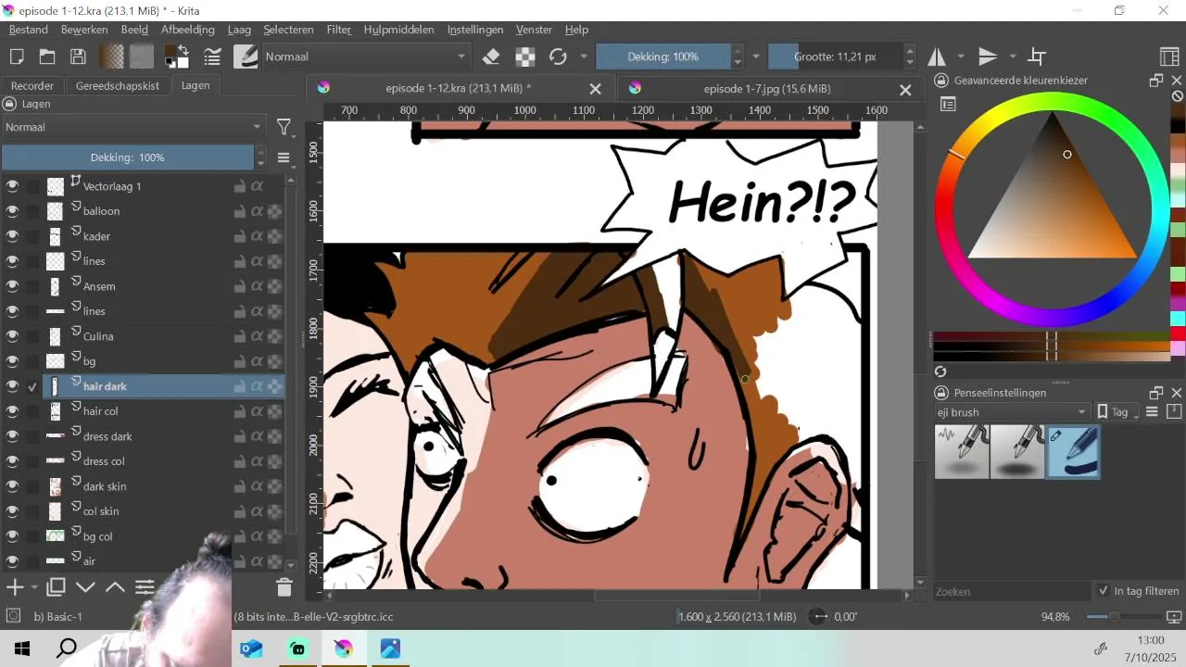Toggle visibility of Culina layer
Viewport: 1186px width, 667px height.
pos(12,336)
